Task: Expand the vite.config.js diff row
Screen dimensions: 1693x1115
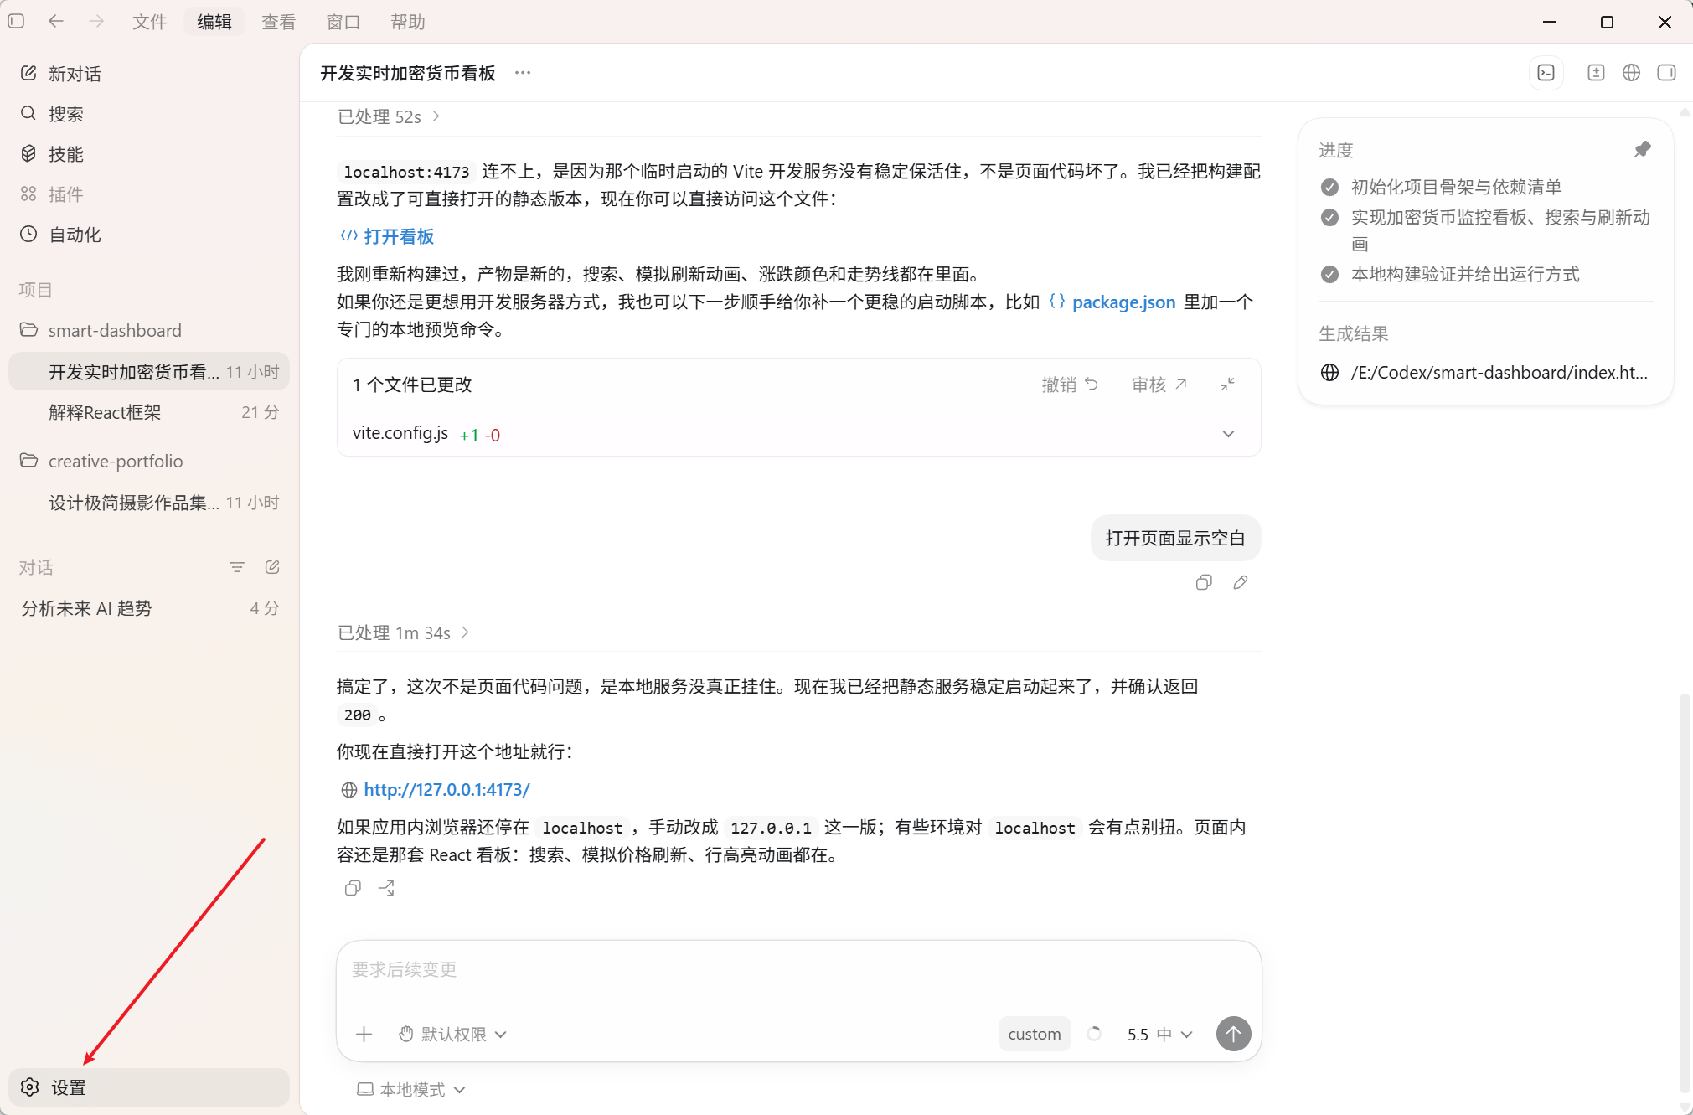Action: click(799, 434)
